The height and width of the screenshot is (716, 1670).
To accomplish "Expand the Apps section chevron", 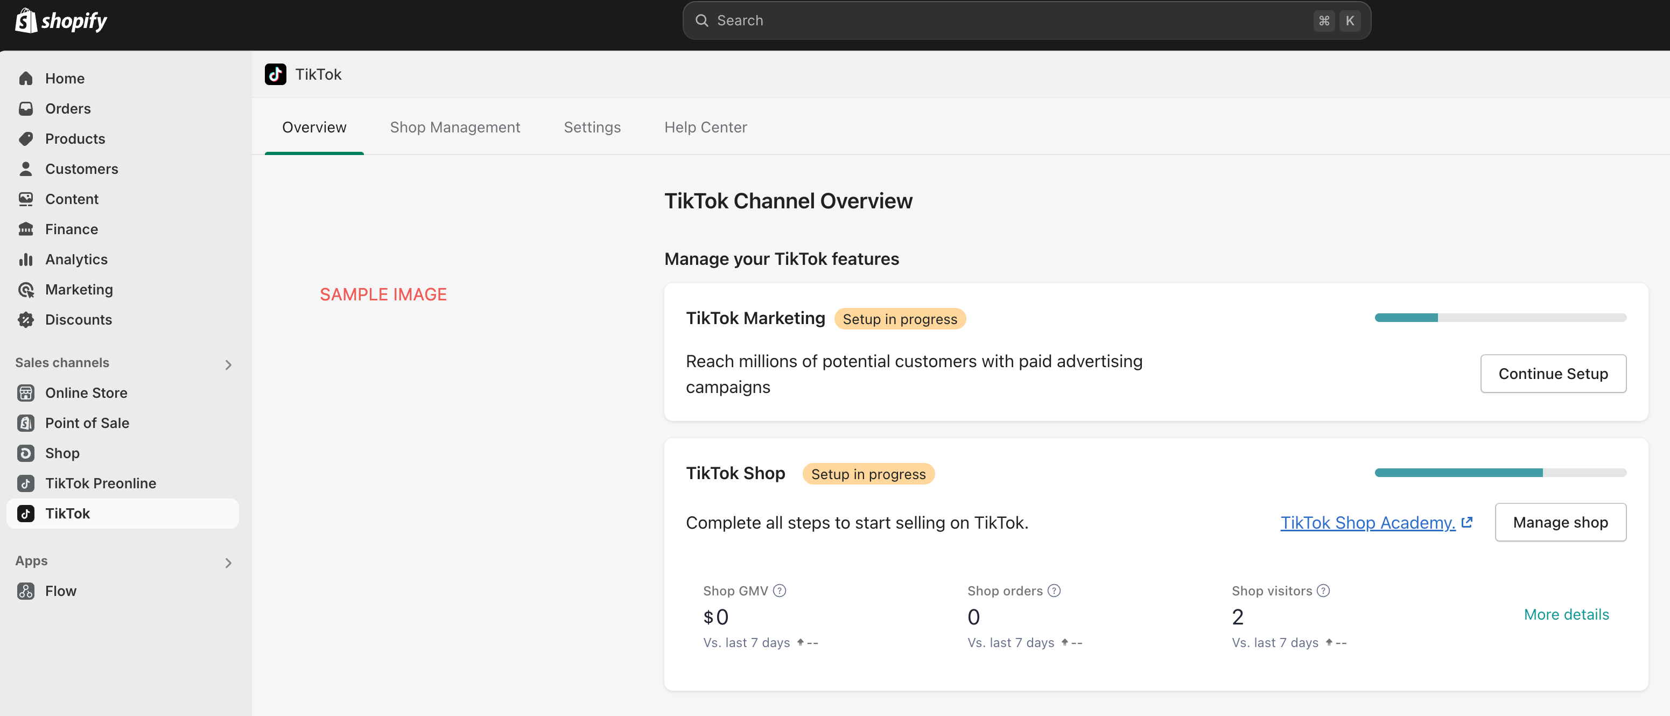I will pyautogui.click(x=228, y=562).
